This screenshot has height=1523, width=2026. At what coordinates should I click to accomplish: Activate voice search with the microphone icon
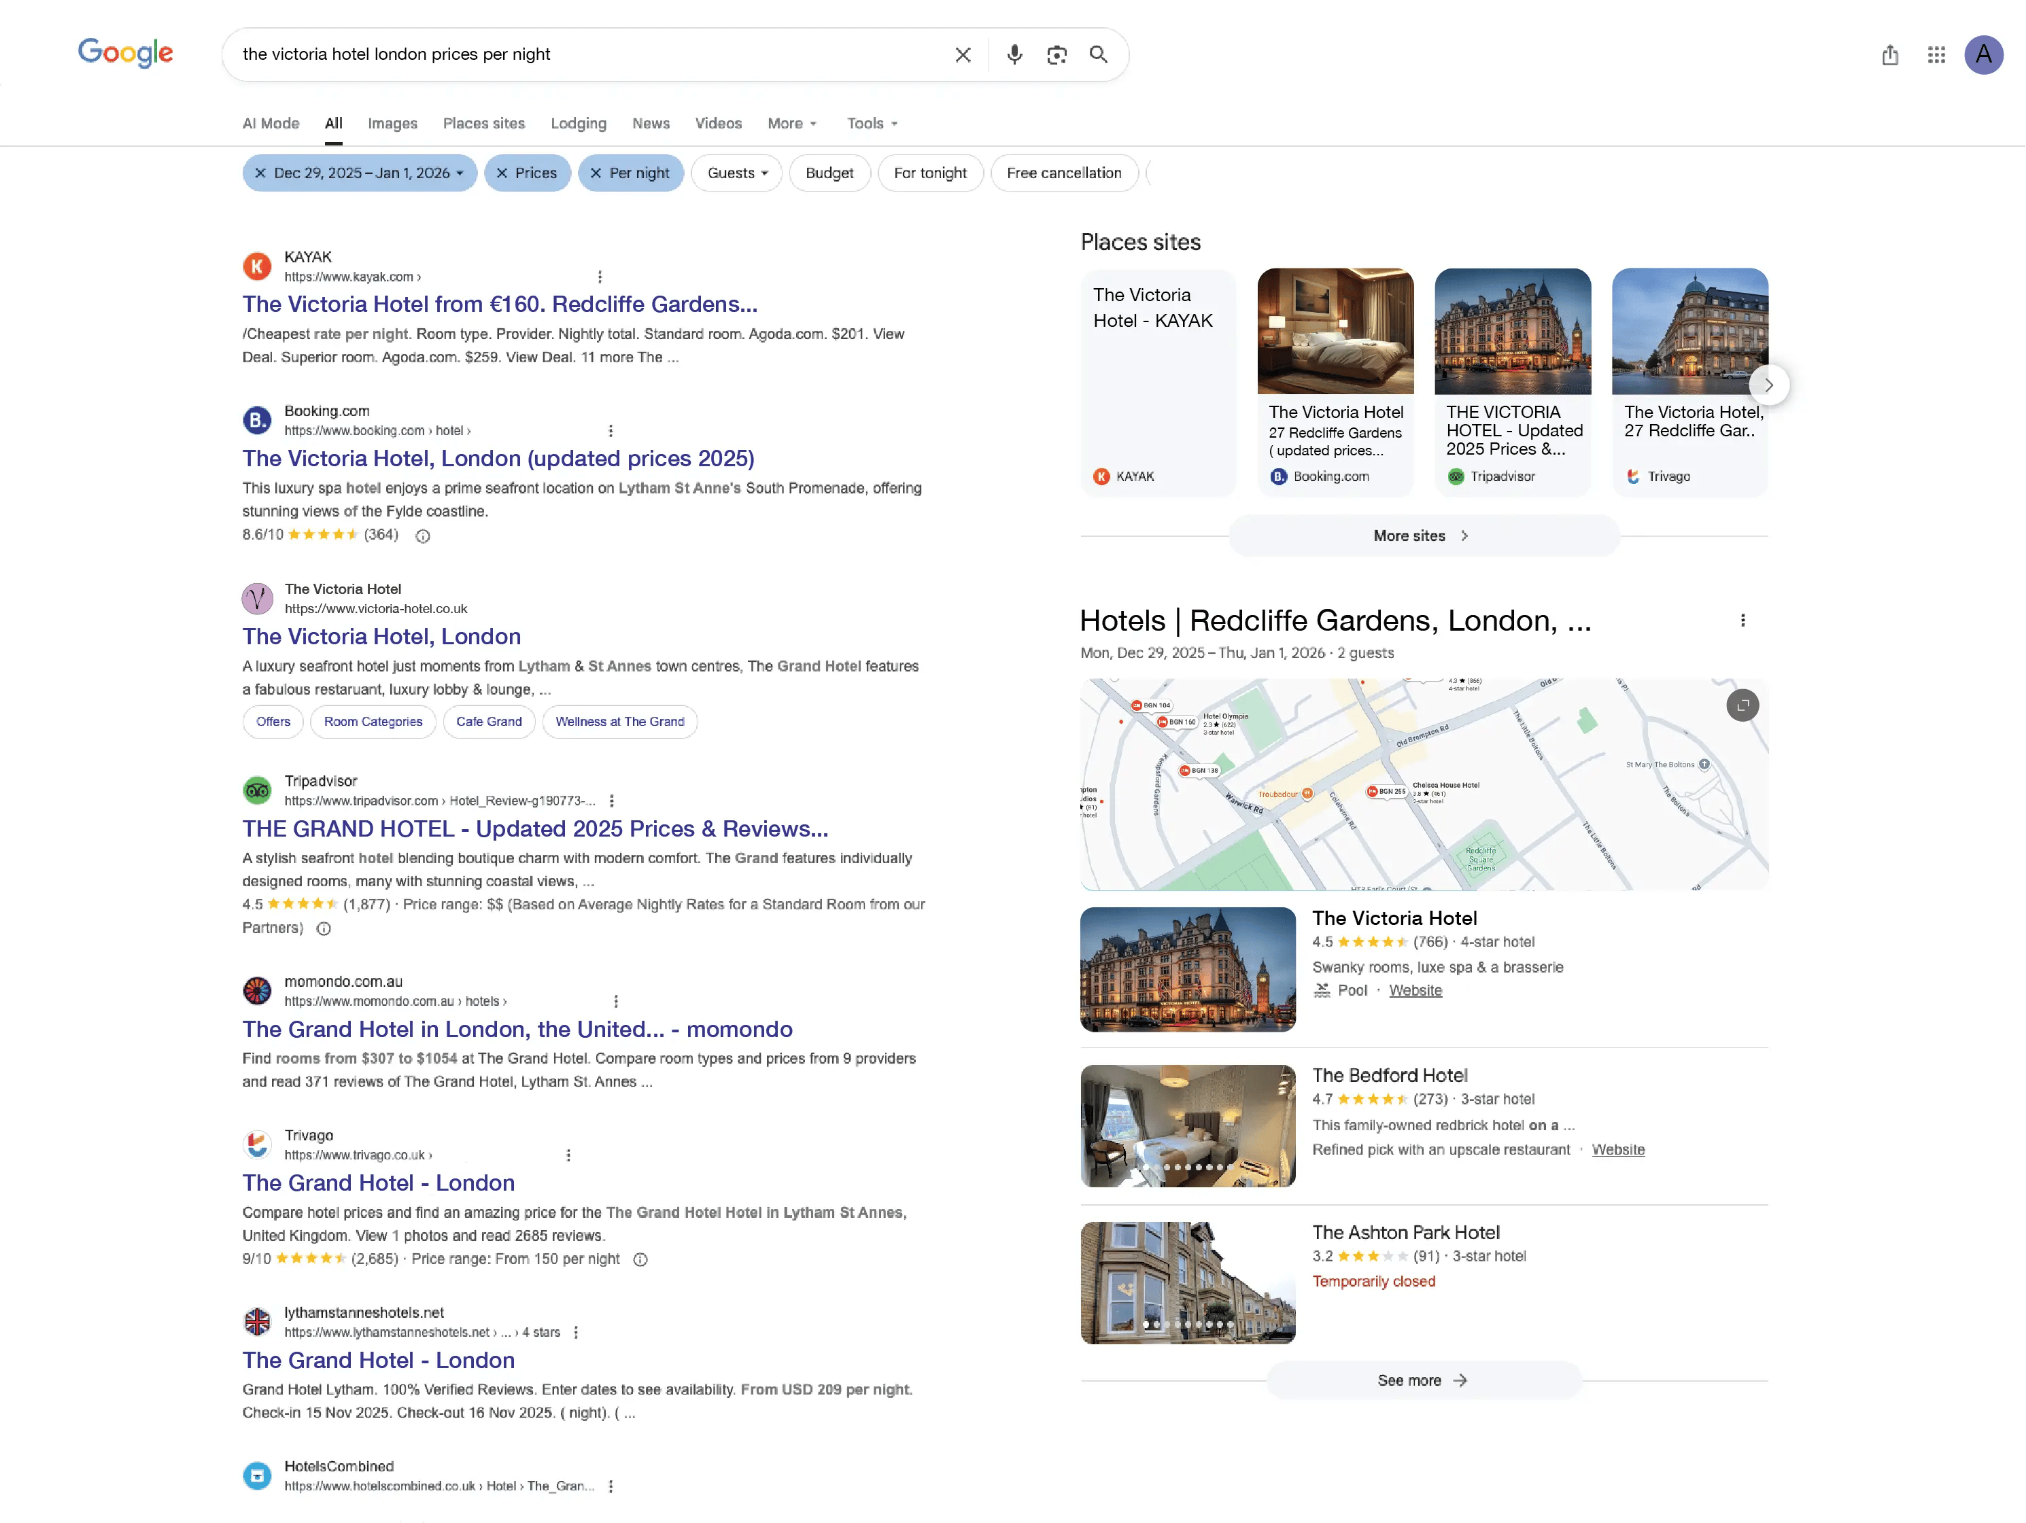[1014, 55]
